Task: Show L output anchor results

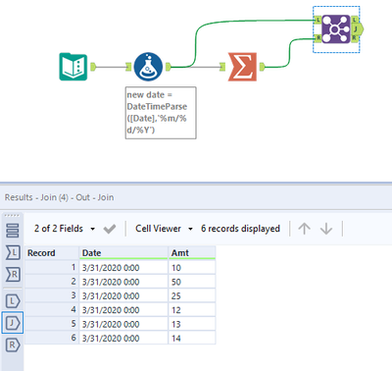Action: (13, 301)
